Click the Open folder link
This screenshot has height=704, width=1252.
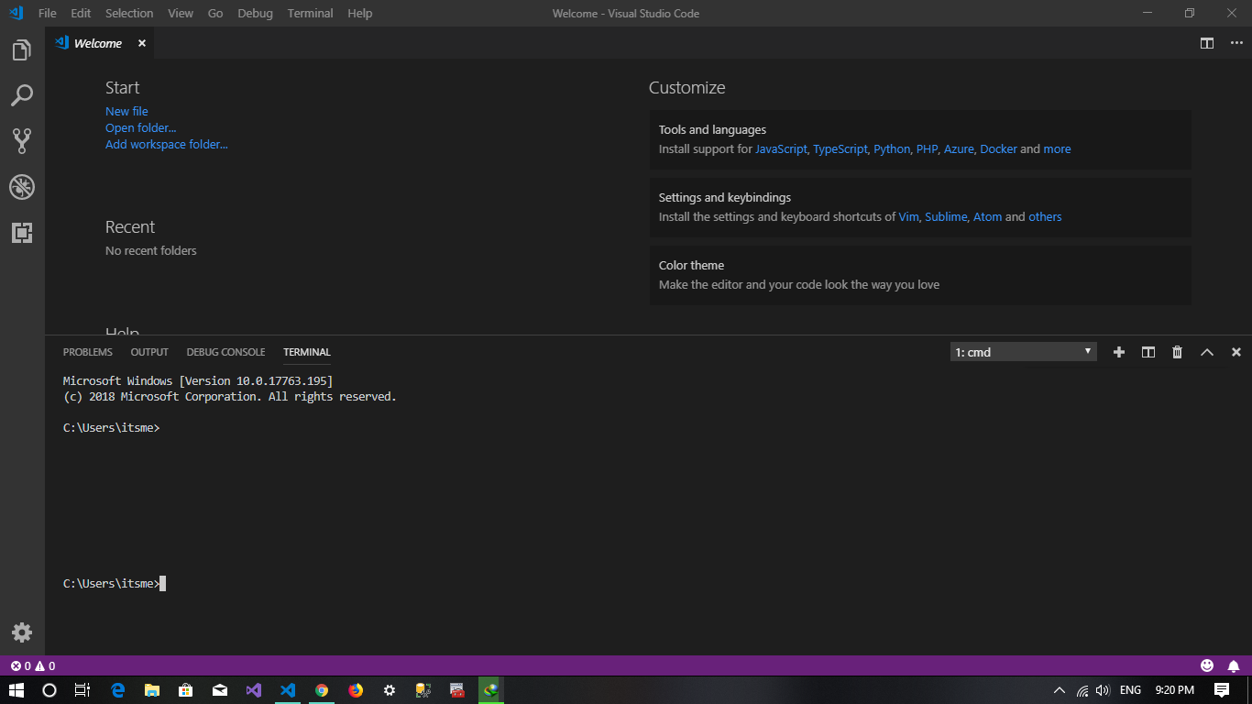[140, 127]
